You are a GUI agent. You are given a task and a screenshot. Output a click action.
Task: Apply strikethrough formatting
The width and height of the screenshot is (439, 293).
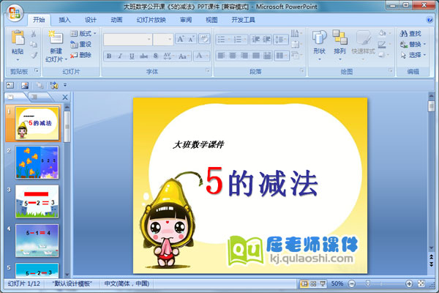coord(143,56)
